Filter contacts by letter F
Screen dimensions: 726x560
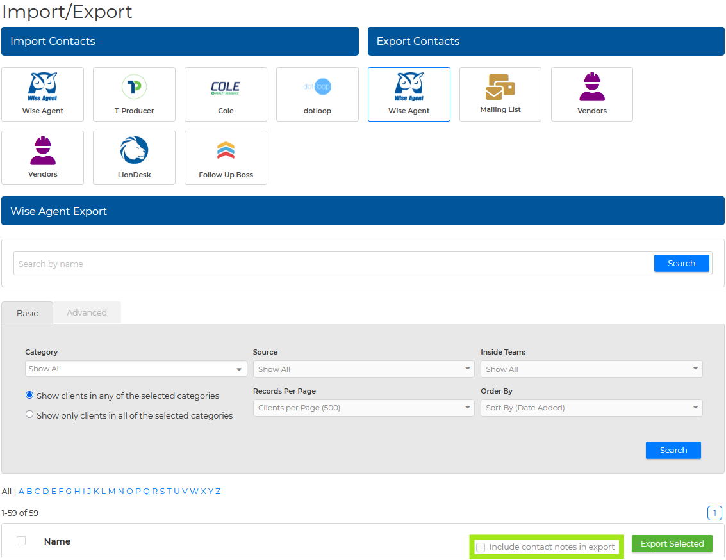[61, 491]
